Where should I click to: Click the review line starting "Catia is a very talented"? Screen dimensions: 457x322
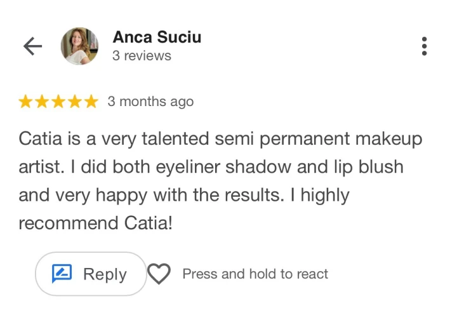tap(220, 139)
